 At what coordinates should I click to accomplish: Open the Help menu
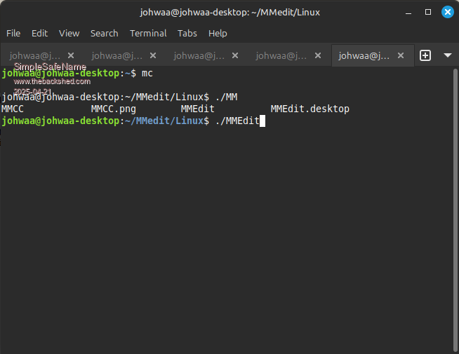218,33
